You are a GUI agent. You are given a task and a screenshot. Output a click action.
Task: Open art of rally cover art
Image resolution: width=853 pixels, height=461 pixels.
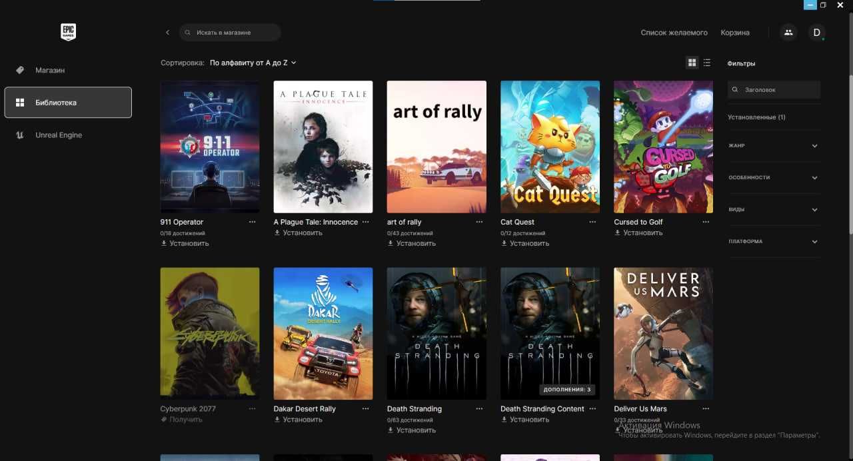pyautogui.click(x=436, y=147)
